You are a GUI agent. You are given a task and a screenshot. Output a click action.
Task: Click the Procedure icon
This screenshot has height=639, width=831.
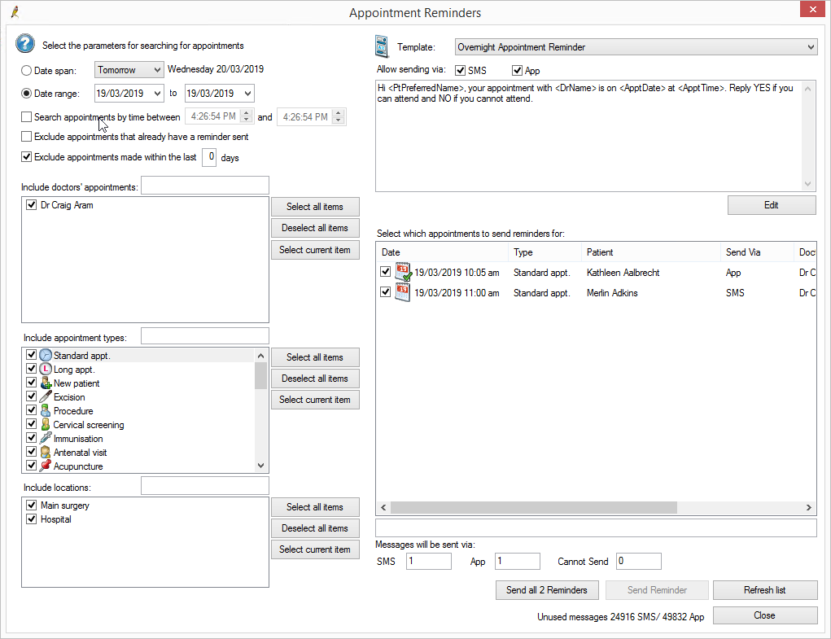tap(46, 410)
